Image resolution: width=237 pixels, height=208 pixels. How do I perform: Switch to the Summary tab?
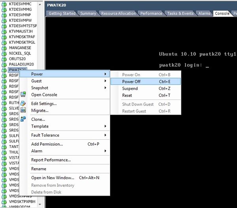(88, 13)
